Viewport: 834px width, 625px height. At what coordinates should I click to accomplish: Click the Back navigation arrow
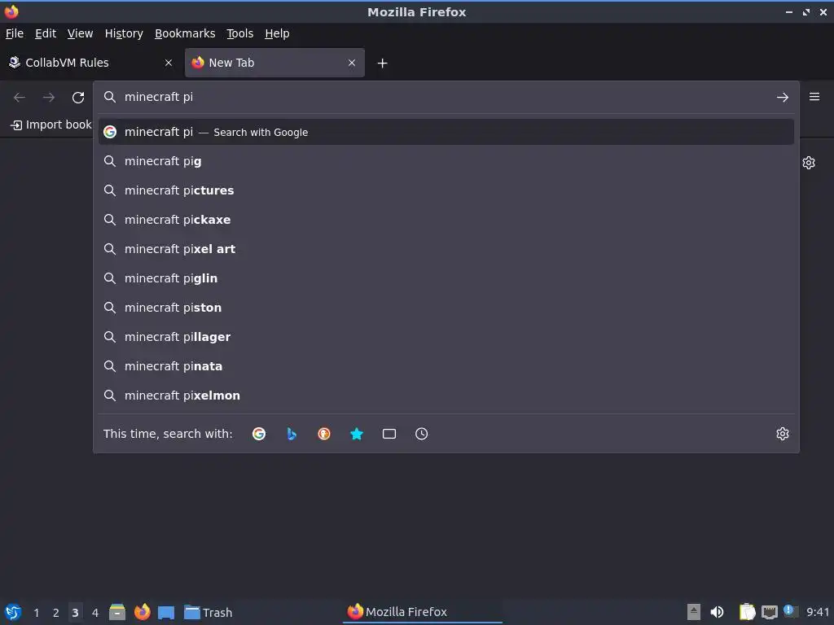tap(20, 98)
